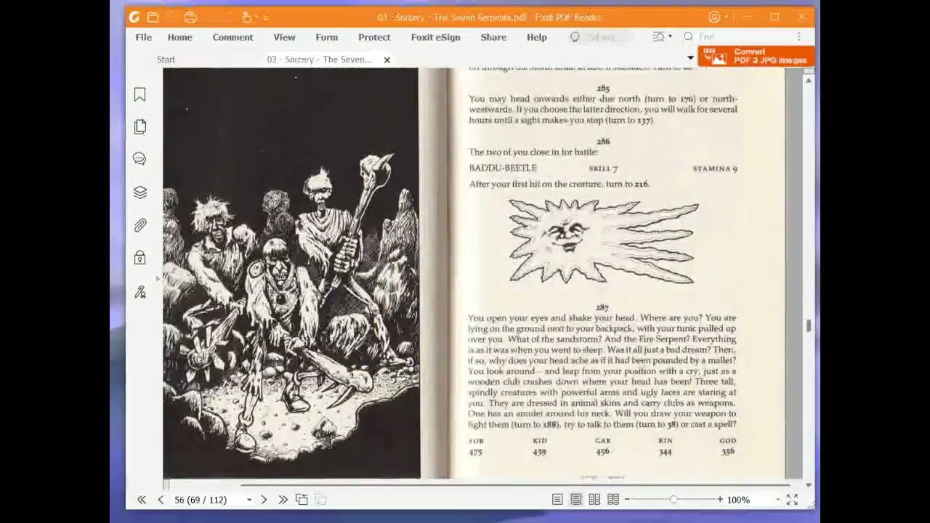This screenshot has height=523, width=930.
Task: Click the Convert PDF 2 JPG images banner
Action: 756,56
